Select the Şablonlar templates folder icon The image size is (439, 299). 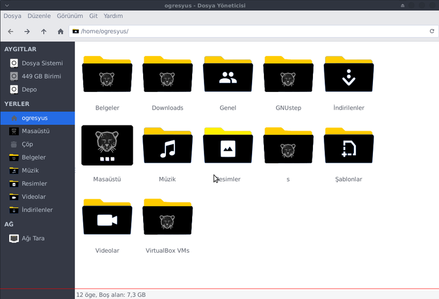348,146
